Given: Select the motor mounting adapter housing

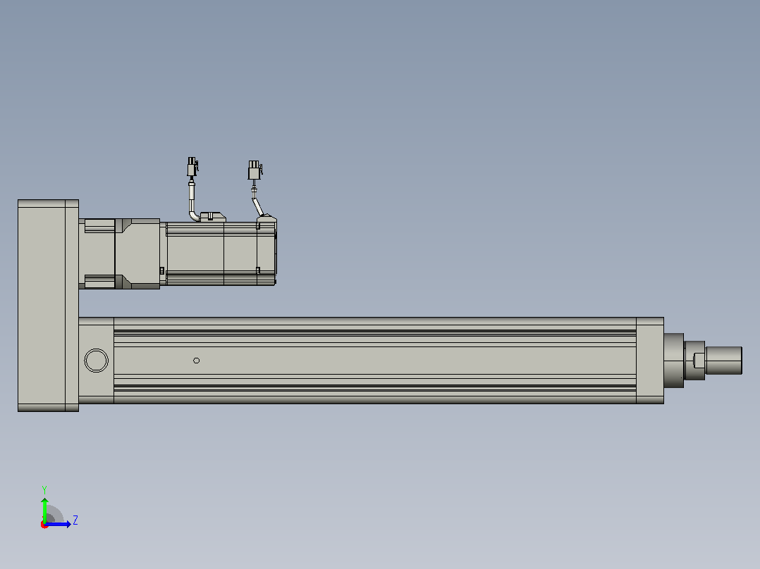Looking at the screenshot, I should [119, 254].
